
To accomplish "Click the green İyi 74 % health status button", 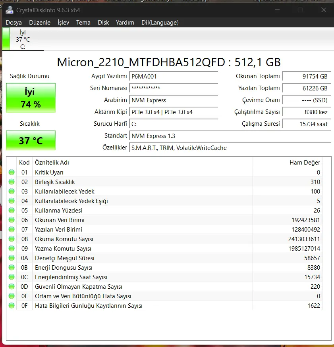I will point(31,98).
